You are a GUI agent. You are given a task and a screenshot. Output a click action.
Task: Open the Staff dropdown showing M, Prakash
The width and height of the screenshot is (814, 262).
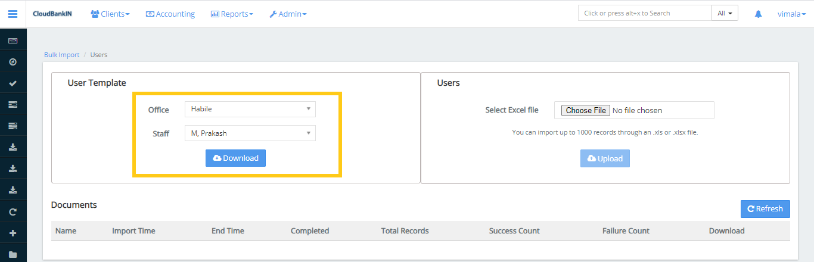[x=250, y=133]
